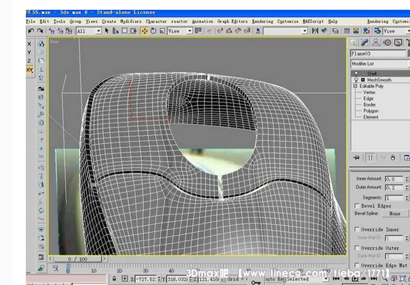
Task: Toggle 3D Snaps icon in toolbar
Action: (x=220, y=31)
